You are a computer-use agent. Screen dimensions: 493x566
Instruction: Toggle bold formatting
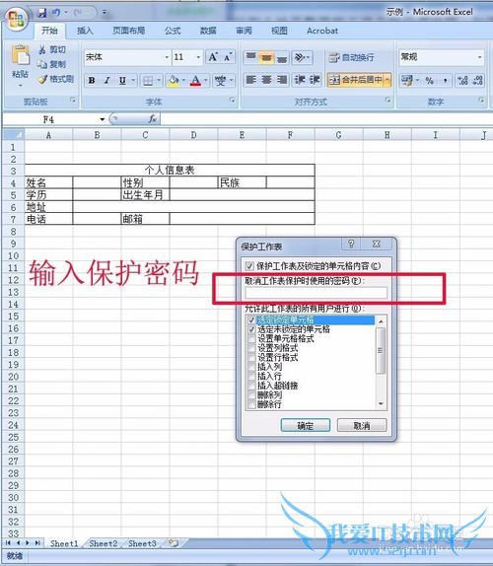pyautogui.click(x=92, y=80)
